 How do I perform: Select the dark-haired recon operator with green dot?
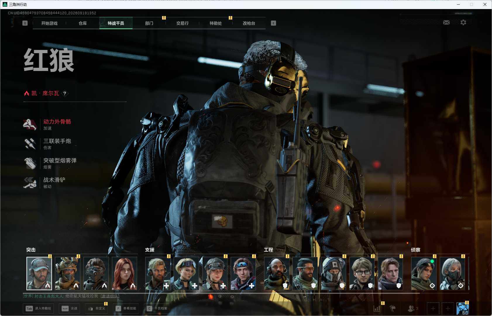coord(424,273)
